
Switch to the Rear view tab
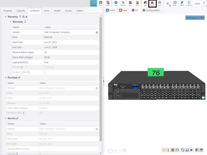pyautogui.click(x=123, y=10)
